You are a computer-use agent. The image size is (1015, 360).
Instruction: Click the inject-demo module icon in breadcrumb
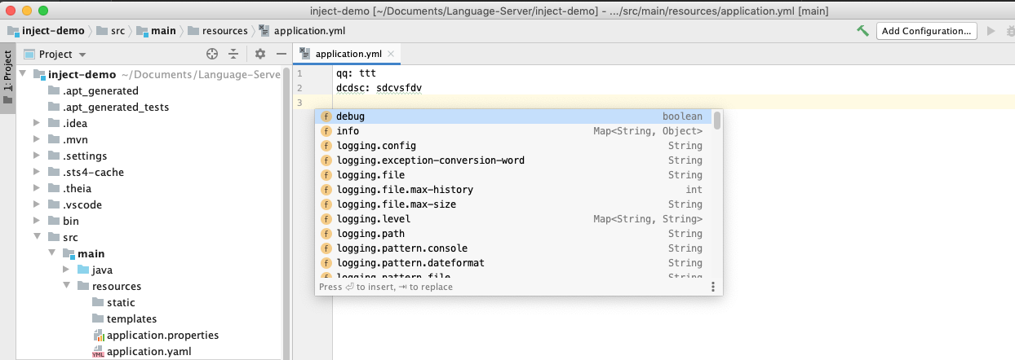[x=14, y=31]
